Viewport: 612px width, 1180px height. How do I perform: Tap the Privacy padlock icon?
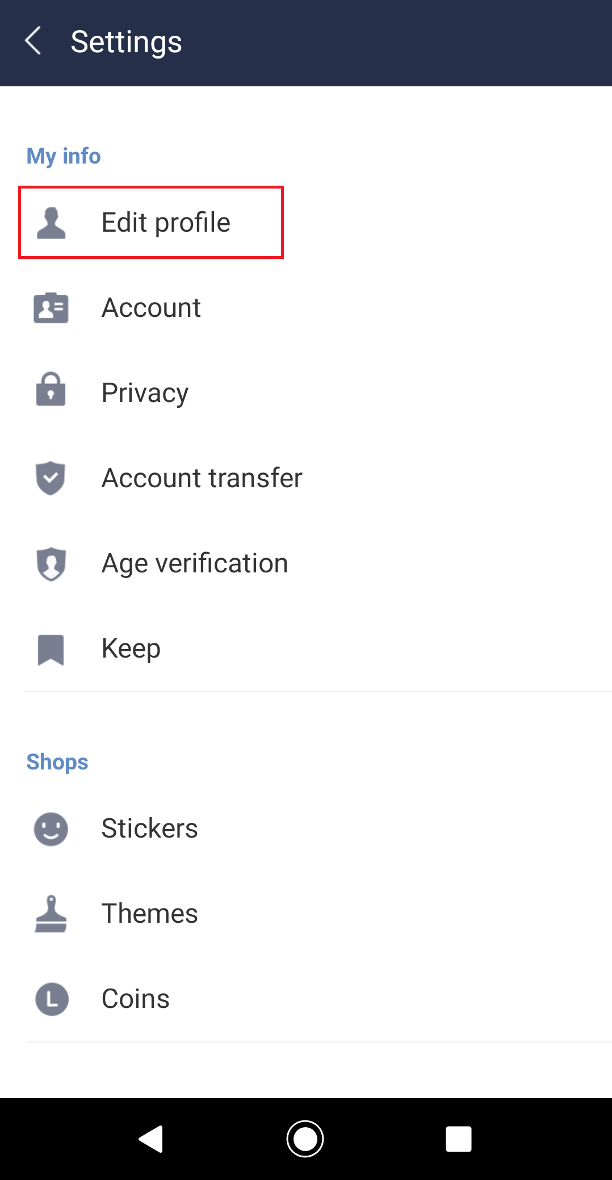pyautogui.click(x=51, y=390)
